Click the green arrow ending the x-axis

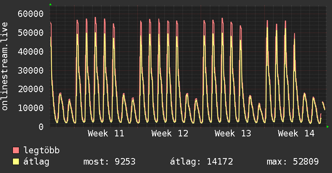click(x=328, y=127)
